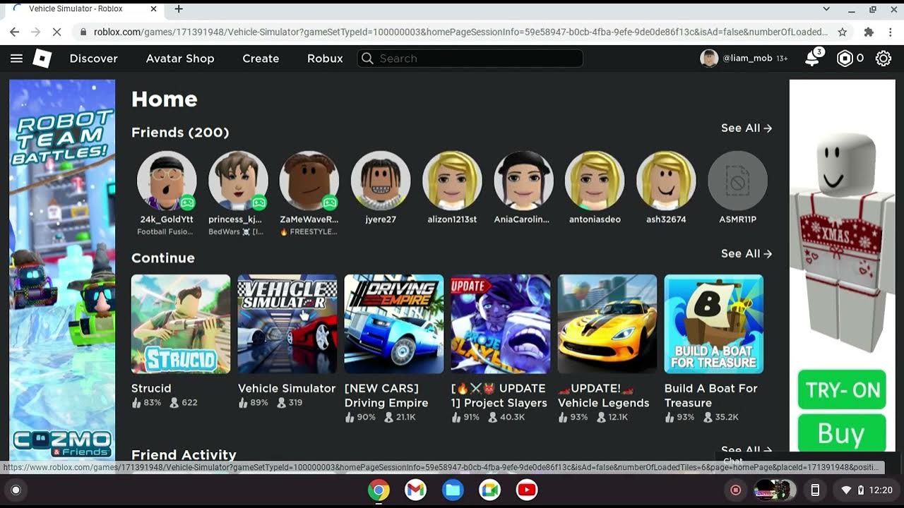Viewport: 904px width, 508px height.
Task: Click the Friends (200) heading
Action: [180, 133]
